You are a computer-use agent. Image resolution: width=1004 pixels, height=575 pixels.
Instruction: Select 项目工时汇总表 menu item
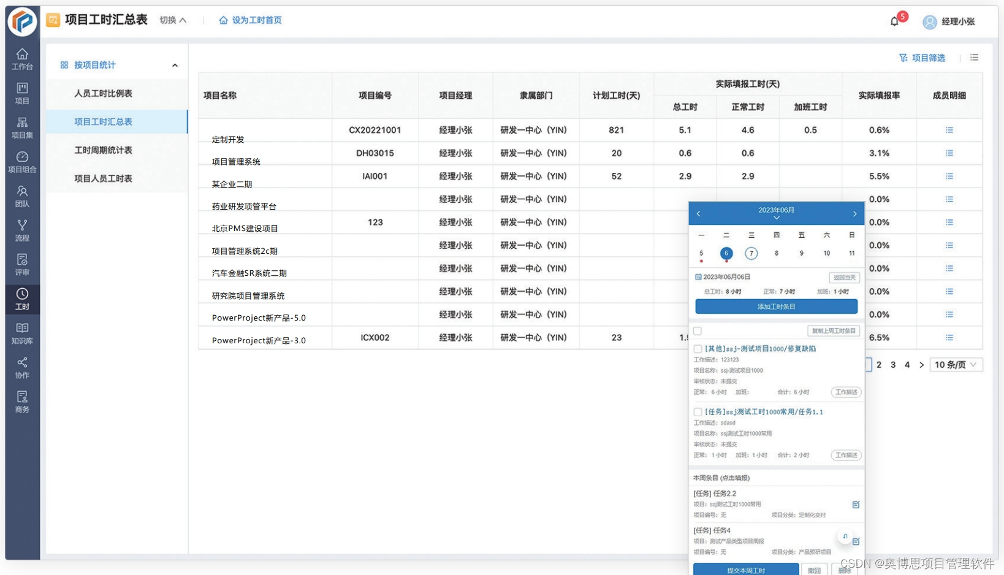[x=116, y=121]
